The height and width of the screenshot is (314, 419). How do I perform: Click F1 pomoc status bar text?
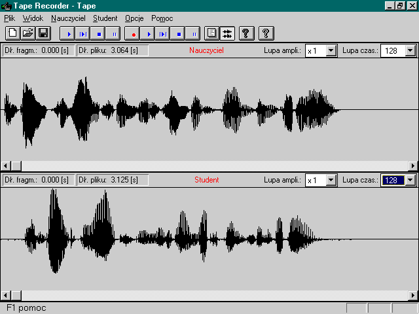click(26, 308)
